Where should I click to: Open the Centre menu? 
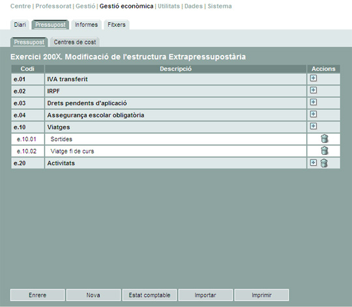(x=20, y=6)
